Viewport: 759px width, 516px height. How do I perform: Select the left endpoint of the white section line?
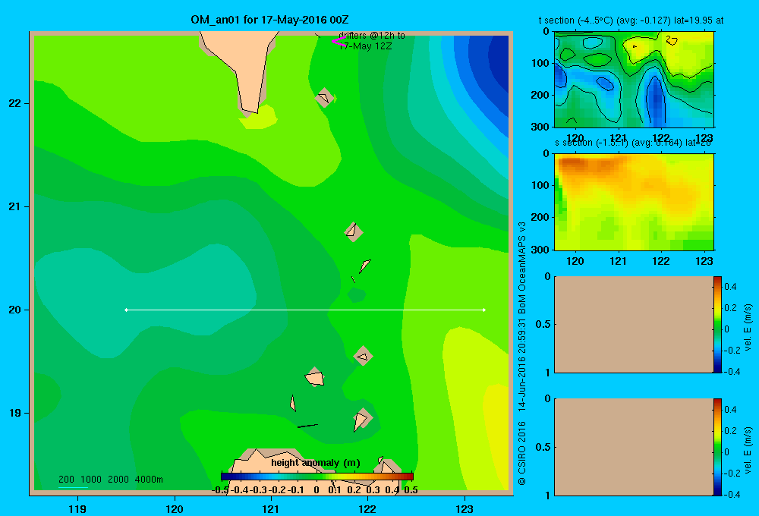click(x=126, y=310)
